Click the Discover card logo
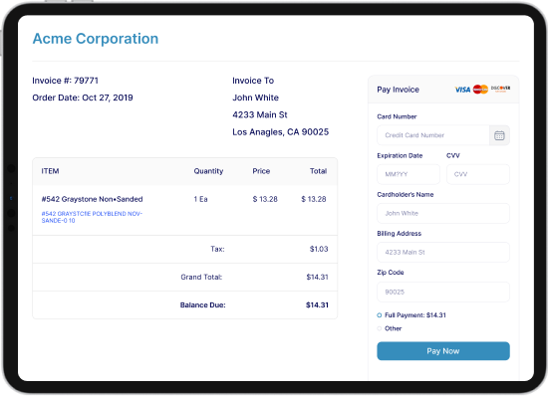 pyautogui.click(x=500, y=89)
